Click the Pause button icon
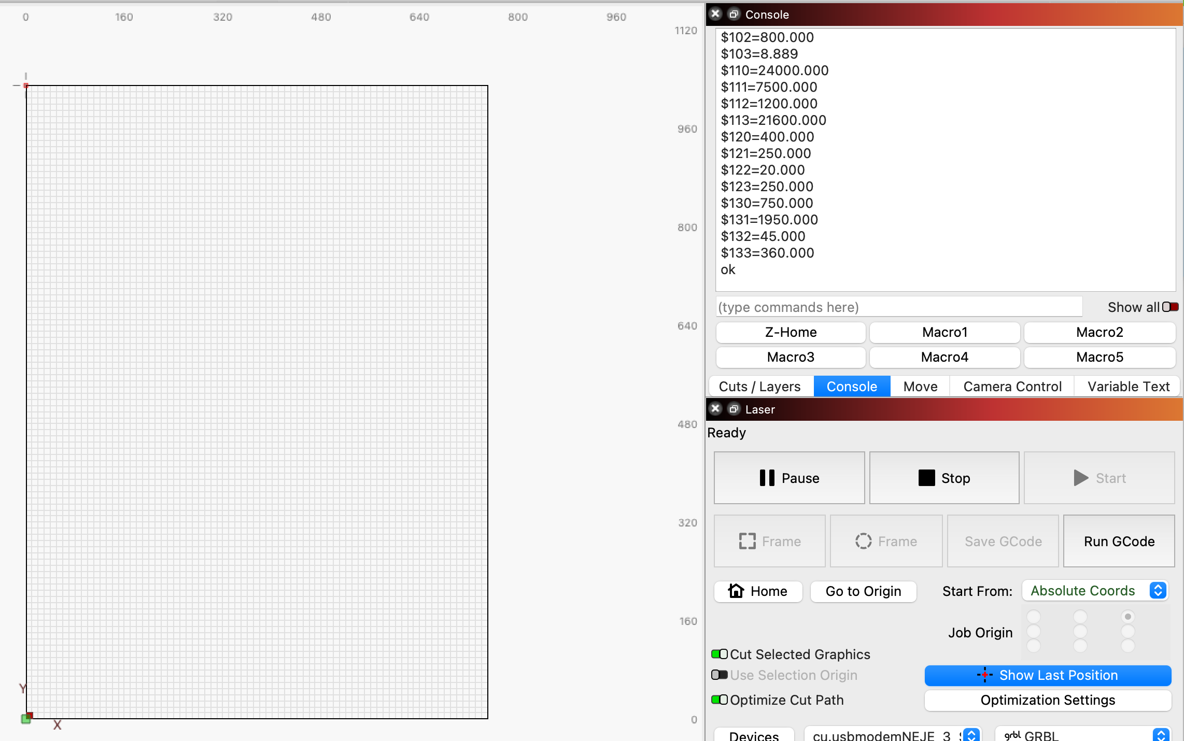Image resolution: width=1184 pixels, height=741 pixels. pyautogui.click(x=767, y=478)
